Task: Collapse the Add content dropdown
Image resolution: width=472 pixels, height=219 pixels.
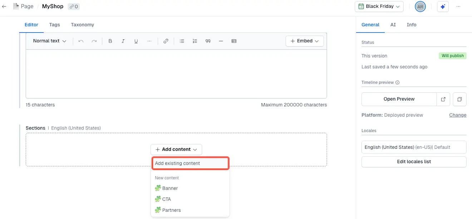Action: [176, 150]
